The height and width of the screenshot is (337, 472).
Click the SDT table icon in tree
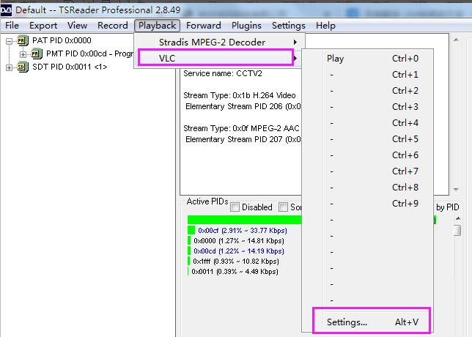(23, 67)
